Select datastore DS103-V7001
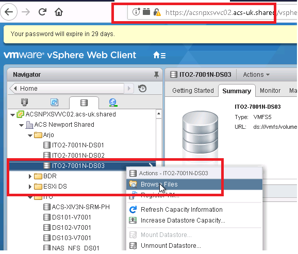 point(72,238)
